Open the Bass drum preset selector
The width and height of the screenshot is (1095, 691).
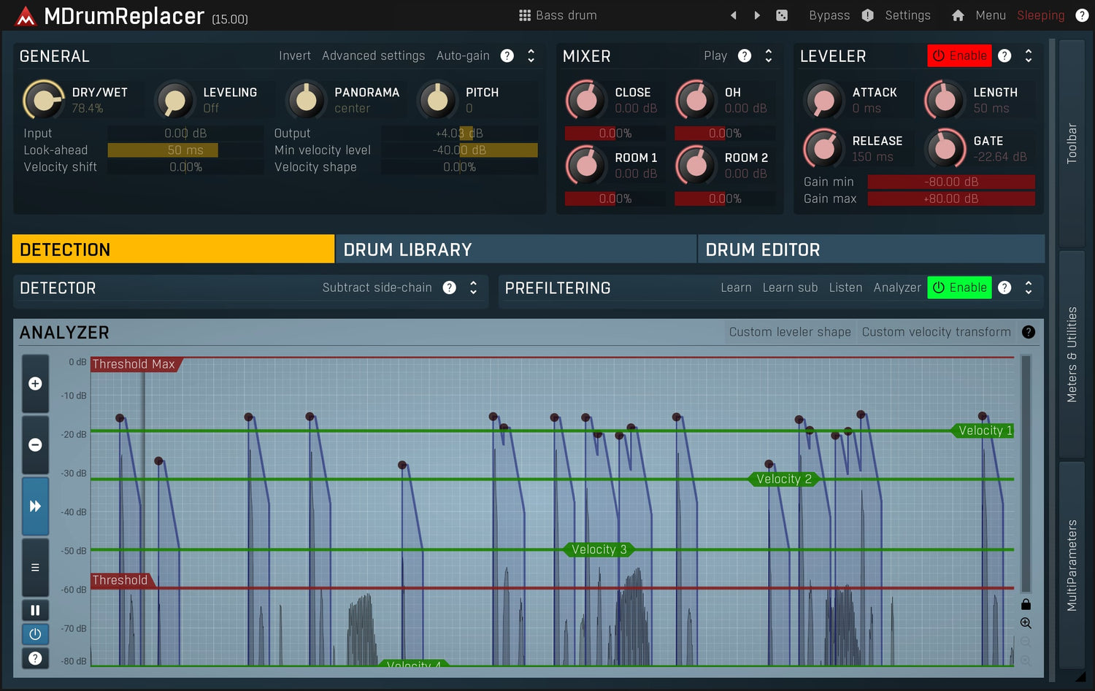558,15
